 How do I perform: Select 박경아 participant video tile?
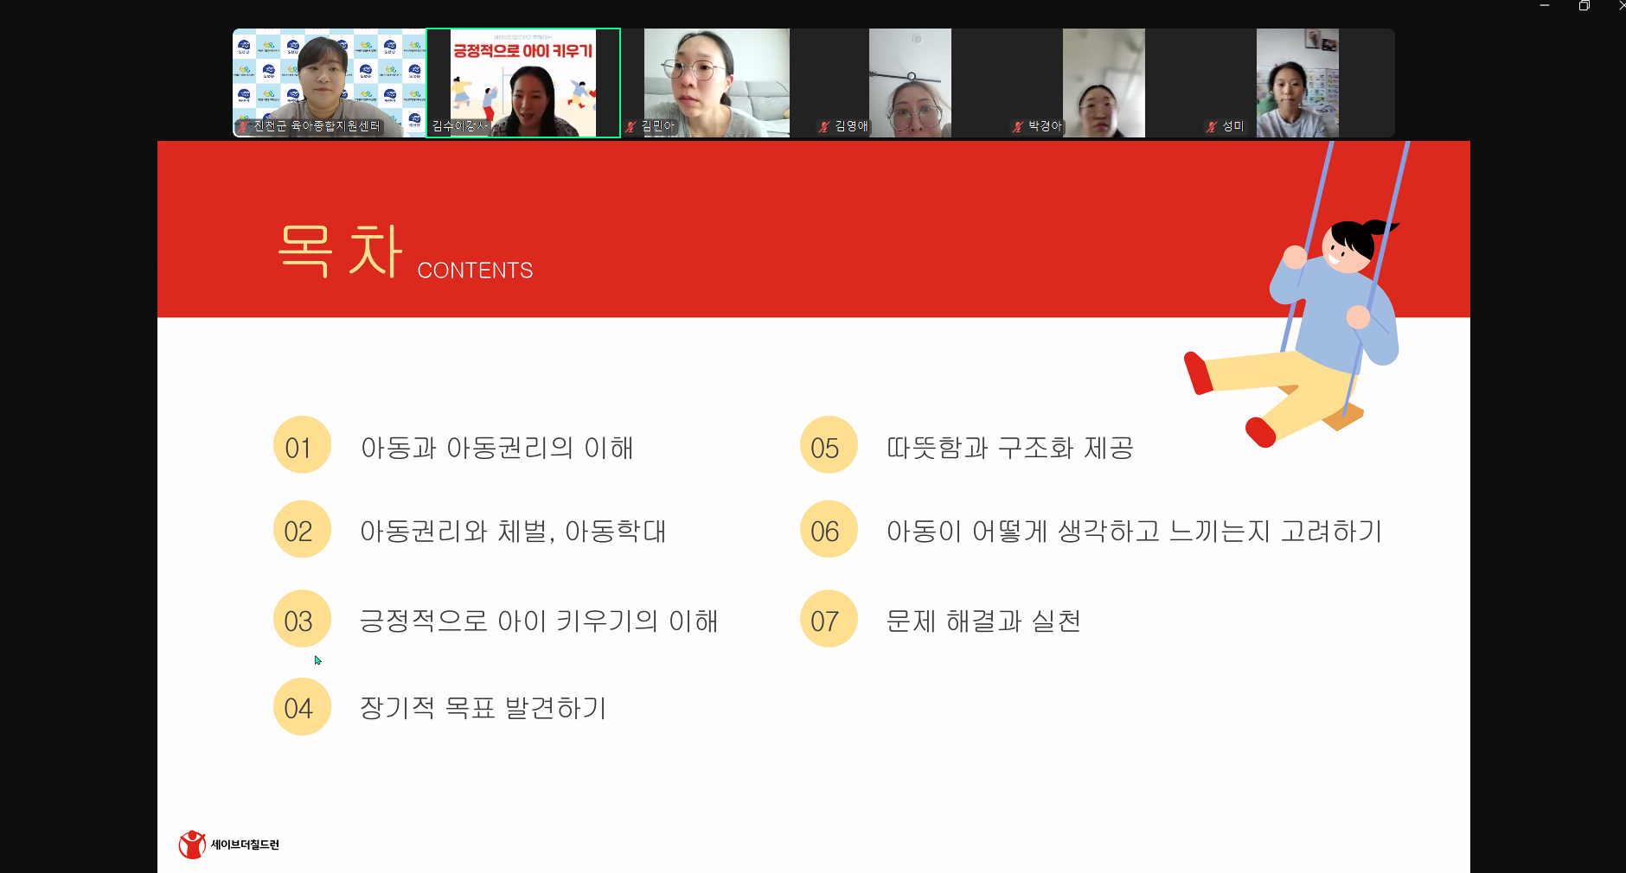(x=1104, y=83)
